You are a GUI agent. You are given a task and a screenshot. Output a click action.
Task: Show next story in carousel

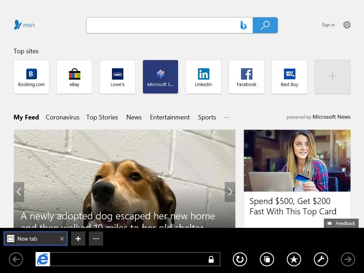230,192
